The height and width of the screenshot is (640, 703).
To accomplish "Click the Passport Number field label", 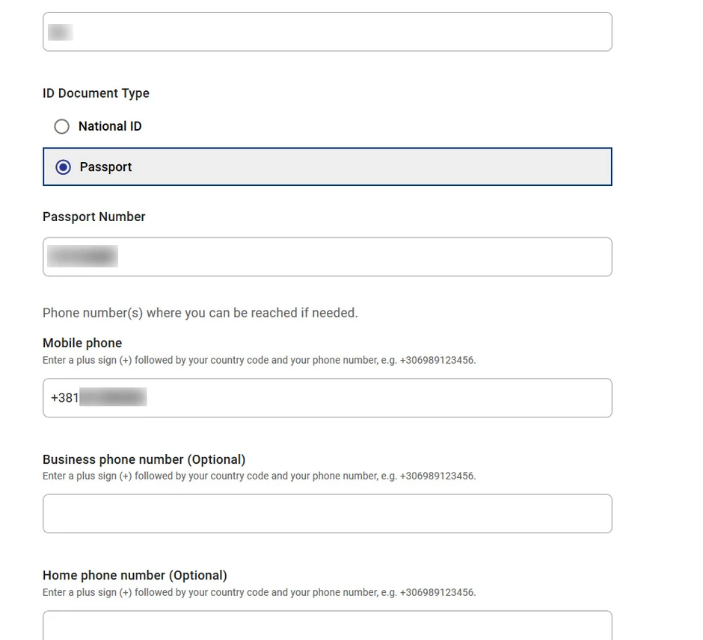I will pyautogui.click(x=94, y=217).
